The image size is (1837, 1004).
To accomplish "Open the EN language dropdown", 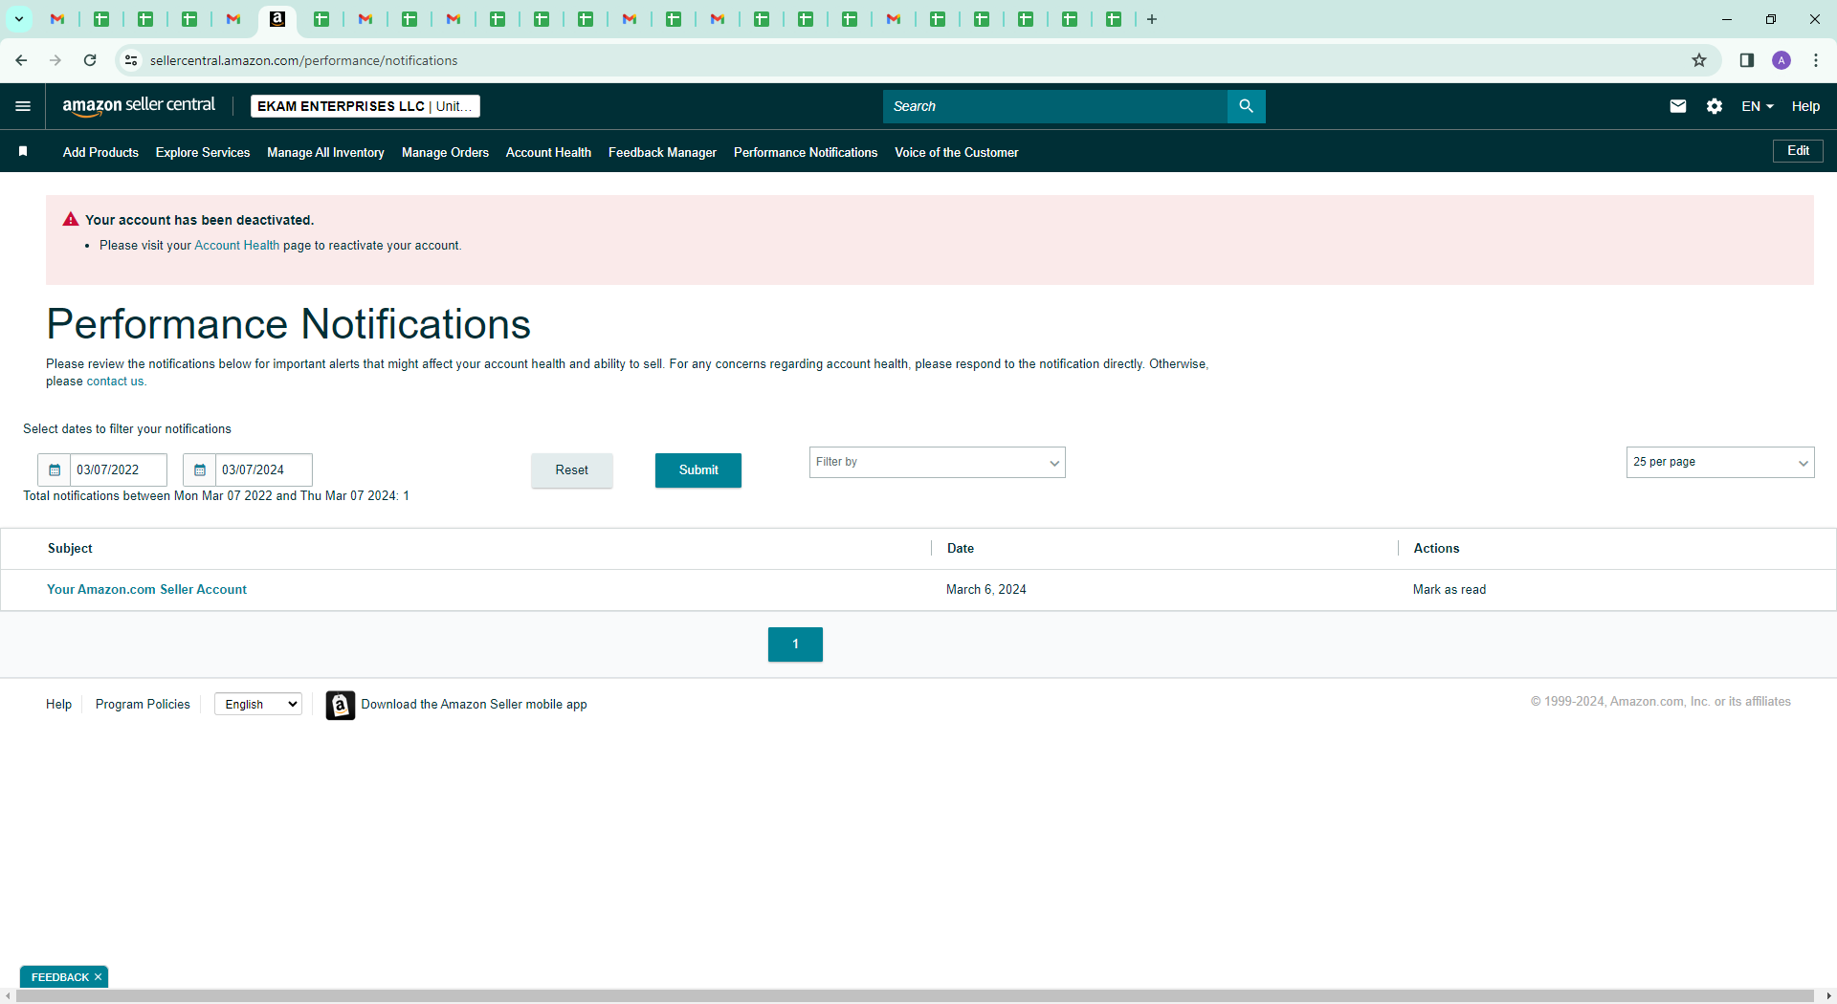I will point(1758,106).
